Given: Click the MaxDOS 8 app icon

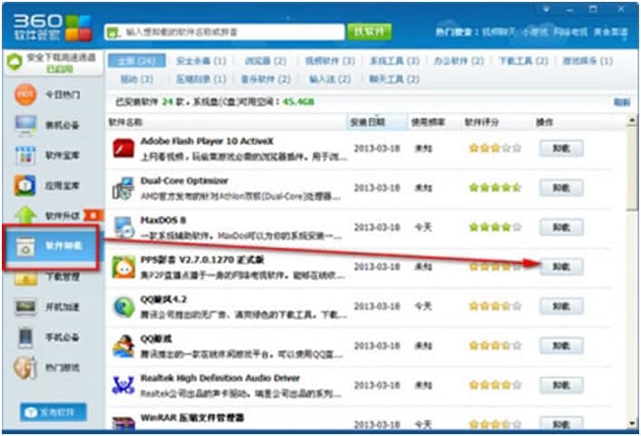Looking at the screenshot, I should pos(123,228).
